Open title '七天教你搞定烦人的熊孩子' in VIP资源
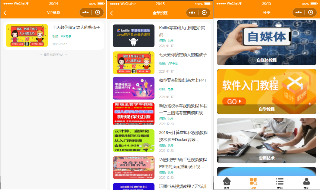320x190 pixels. (76, 27)
